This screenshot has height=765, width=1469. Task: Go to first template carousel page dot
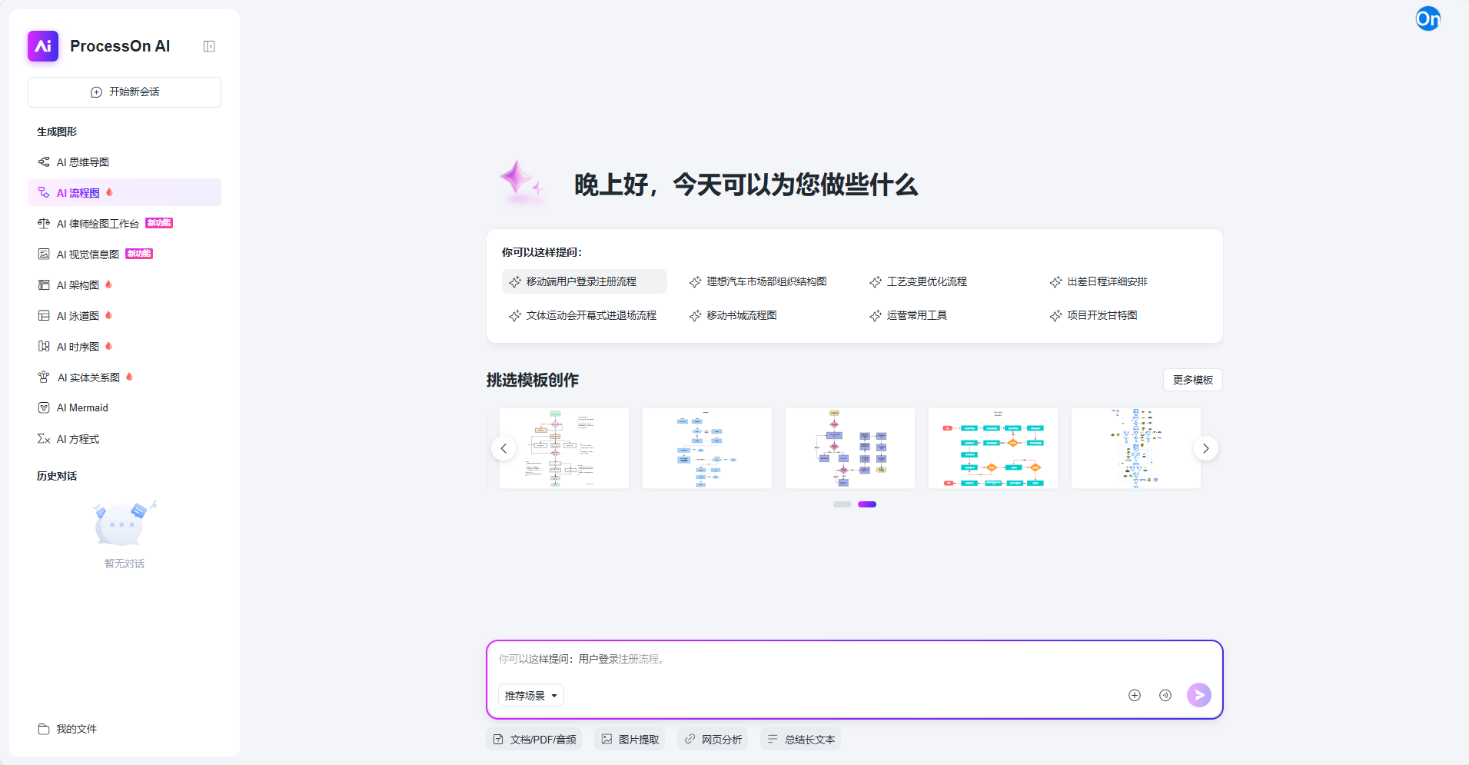point(843,504)
